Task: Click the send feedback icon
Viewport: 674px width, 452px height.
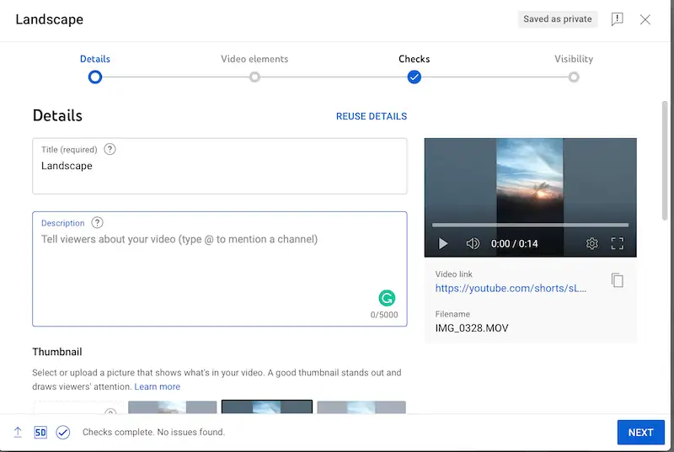Action: pyautogui.click(x=617, y=19)
